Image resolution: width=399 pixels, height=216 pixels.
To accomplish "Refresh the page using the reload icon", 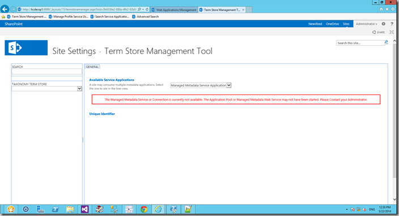I will click(147, 10).
